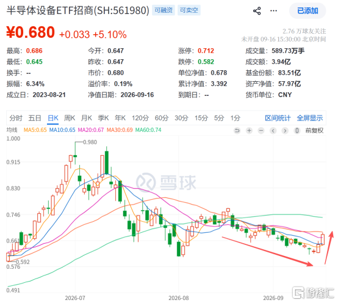Click the 2.76 万球友关注 follower count
This screenshot has height=303, width=338.
click(304, 31)
